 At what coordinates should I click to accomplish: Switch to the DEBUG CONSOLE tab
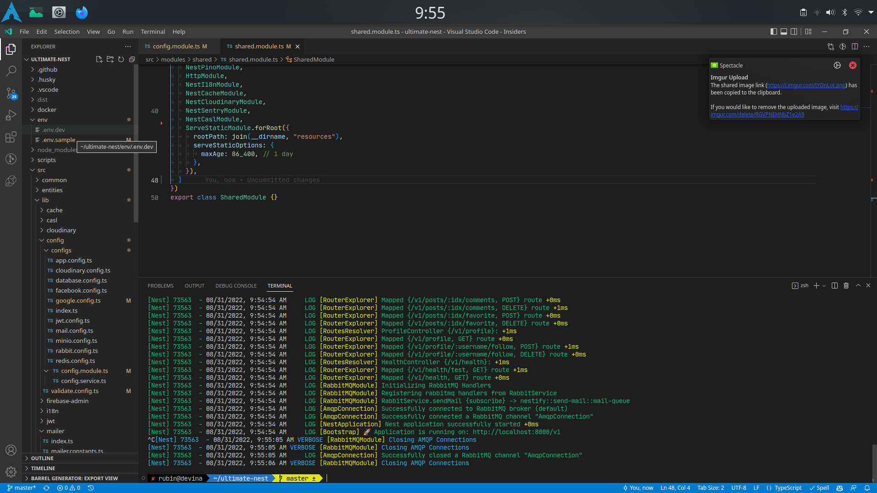click(x=236, y=286)
